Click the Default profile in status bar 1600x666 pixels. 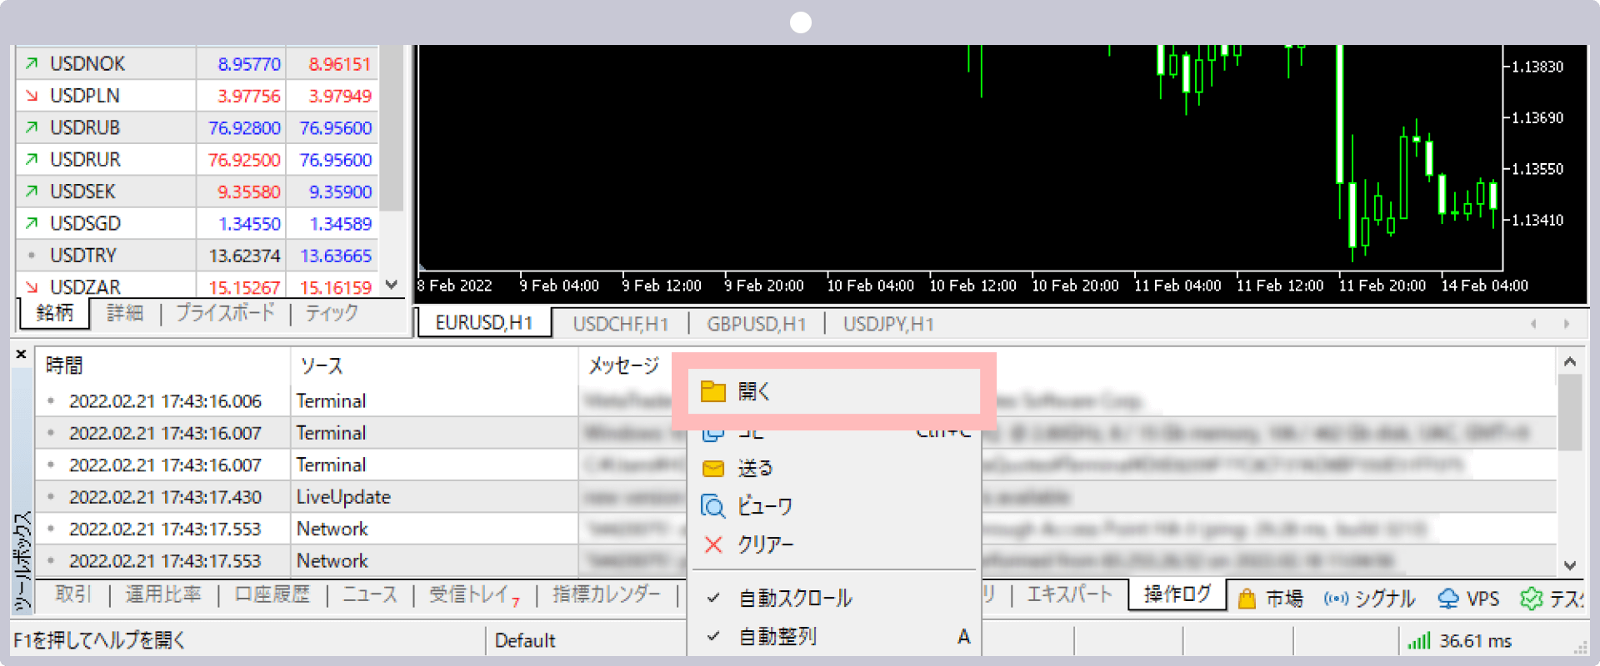point(525,641)
